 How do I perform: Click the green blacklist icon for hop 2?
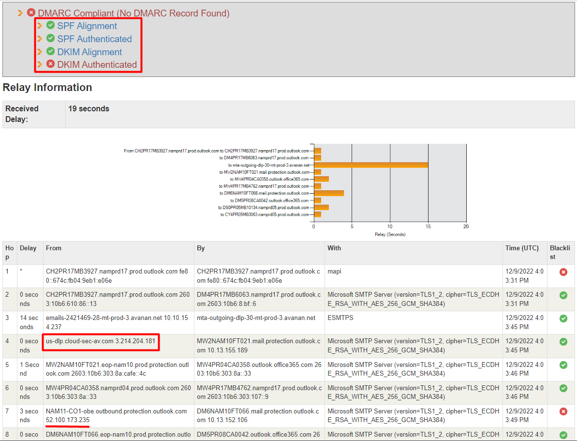click(563, 295)
